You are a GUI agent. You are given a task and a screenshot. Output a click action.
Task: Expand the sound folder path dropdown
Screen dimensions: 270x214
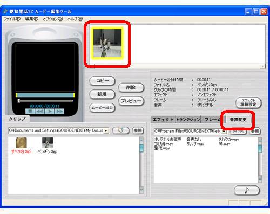[224, 132]
